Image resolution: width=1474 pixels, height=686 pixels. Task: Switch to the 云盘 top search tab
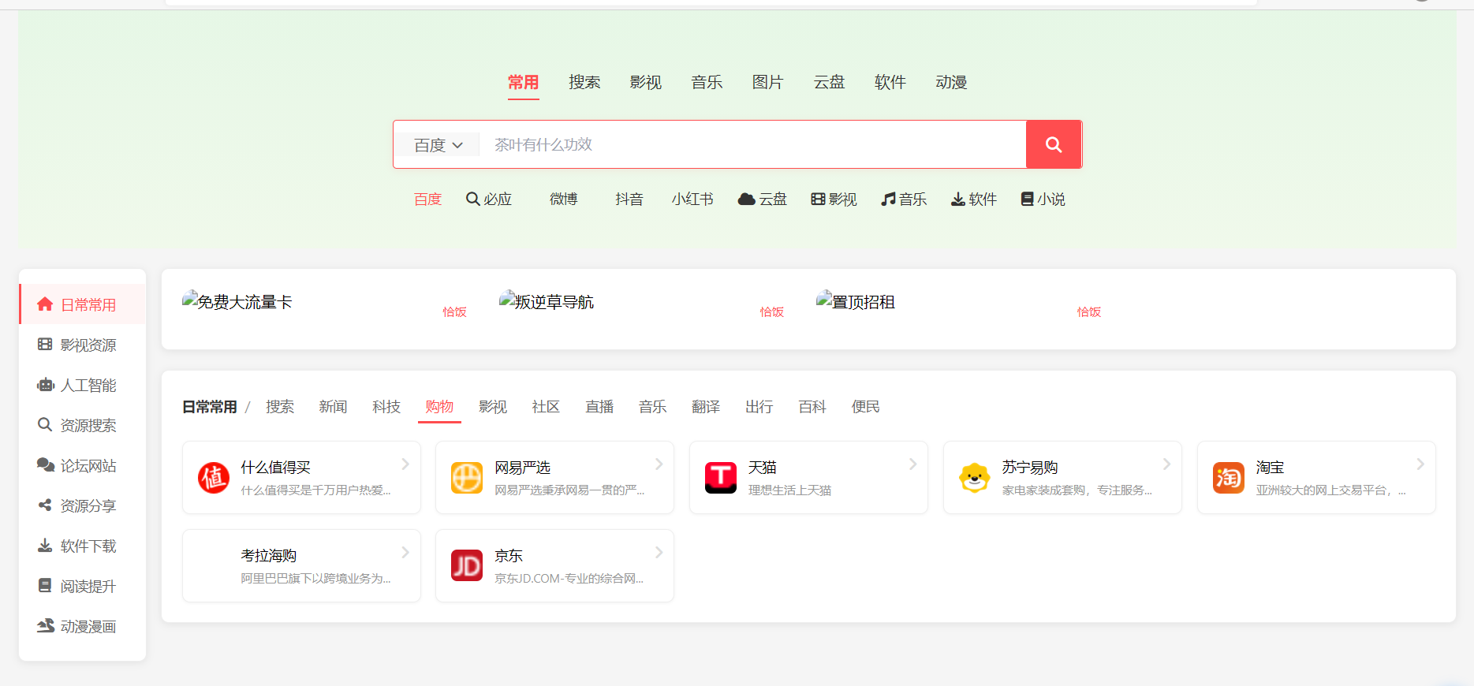point(829,83)
